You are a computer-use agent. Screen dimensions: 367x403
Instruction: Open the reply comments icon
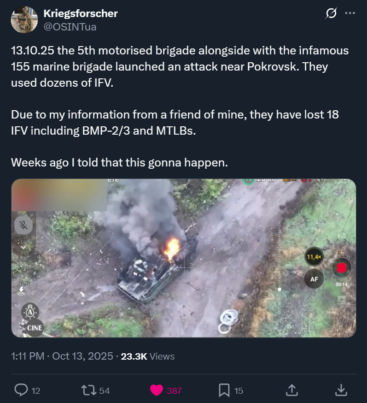click(22, 391)
